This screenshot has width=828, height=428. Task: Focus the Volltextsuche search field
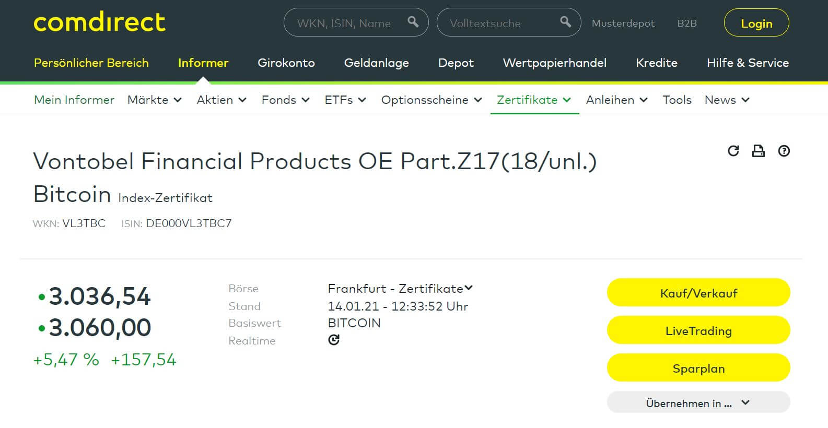(508, 22)
